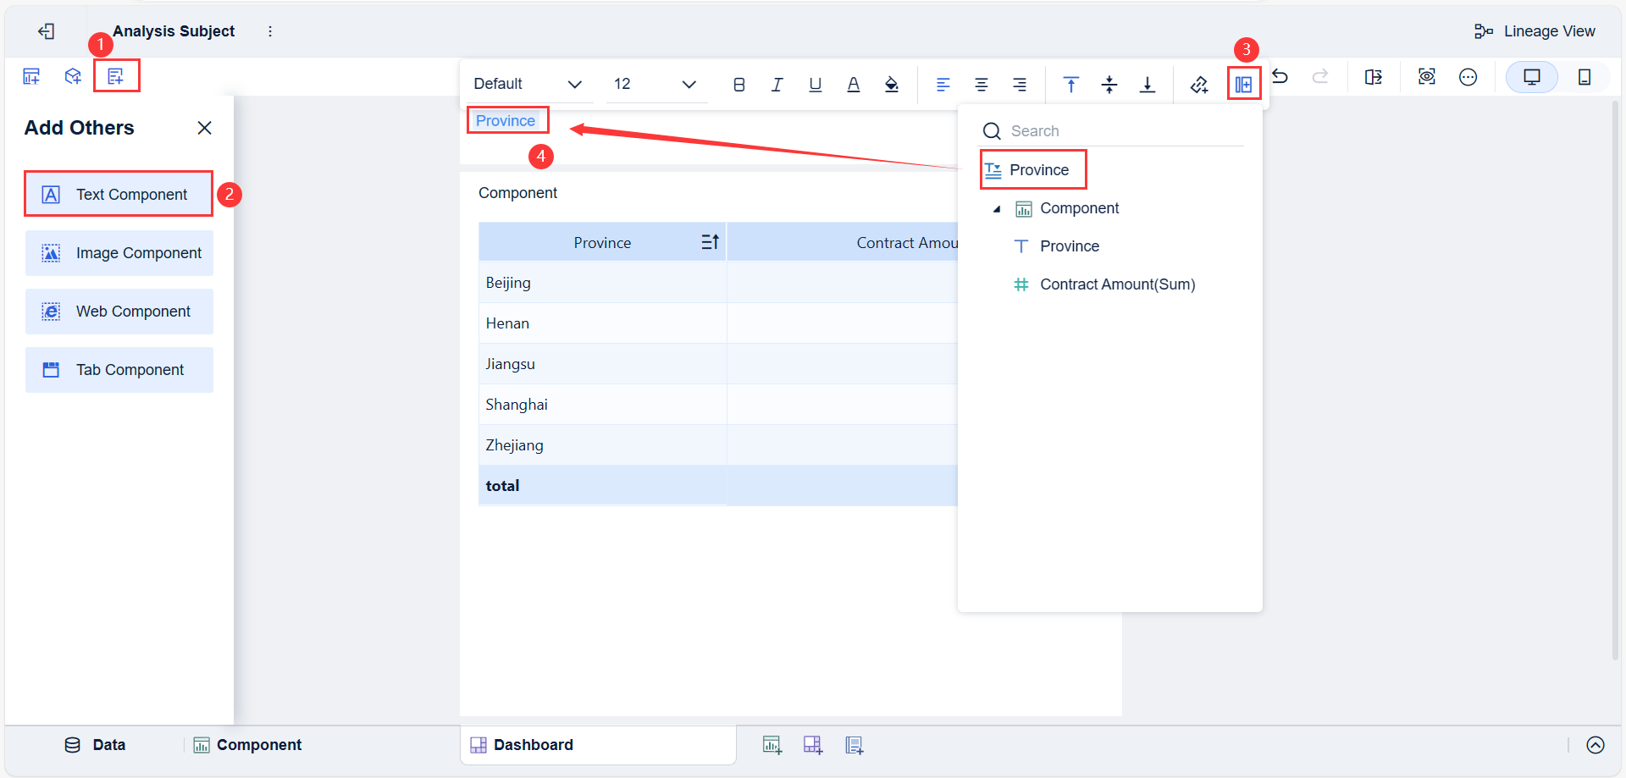Center align the text horizontally
Image resolution: width=1626 pixels, height=778 pixels.
click(982, 84)
